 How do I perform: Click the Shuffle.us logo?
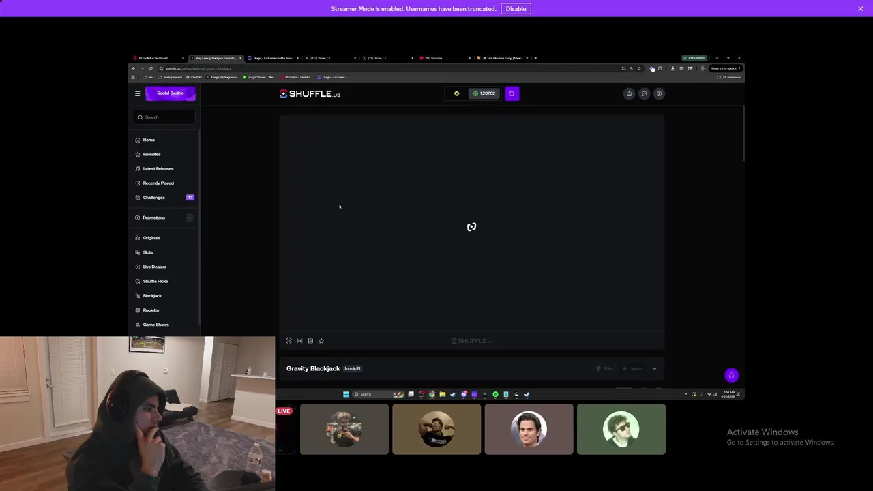pyautogui.click(x=310, y=94)
